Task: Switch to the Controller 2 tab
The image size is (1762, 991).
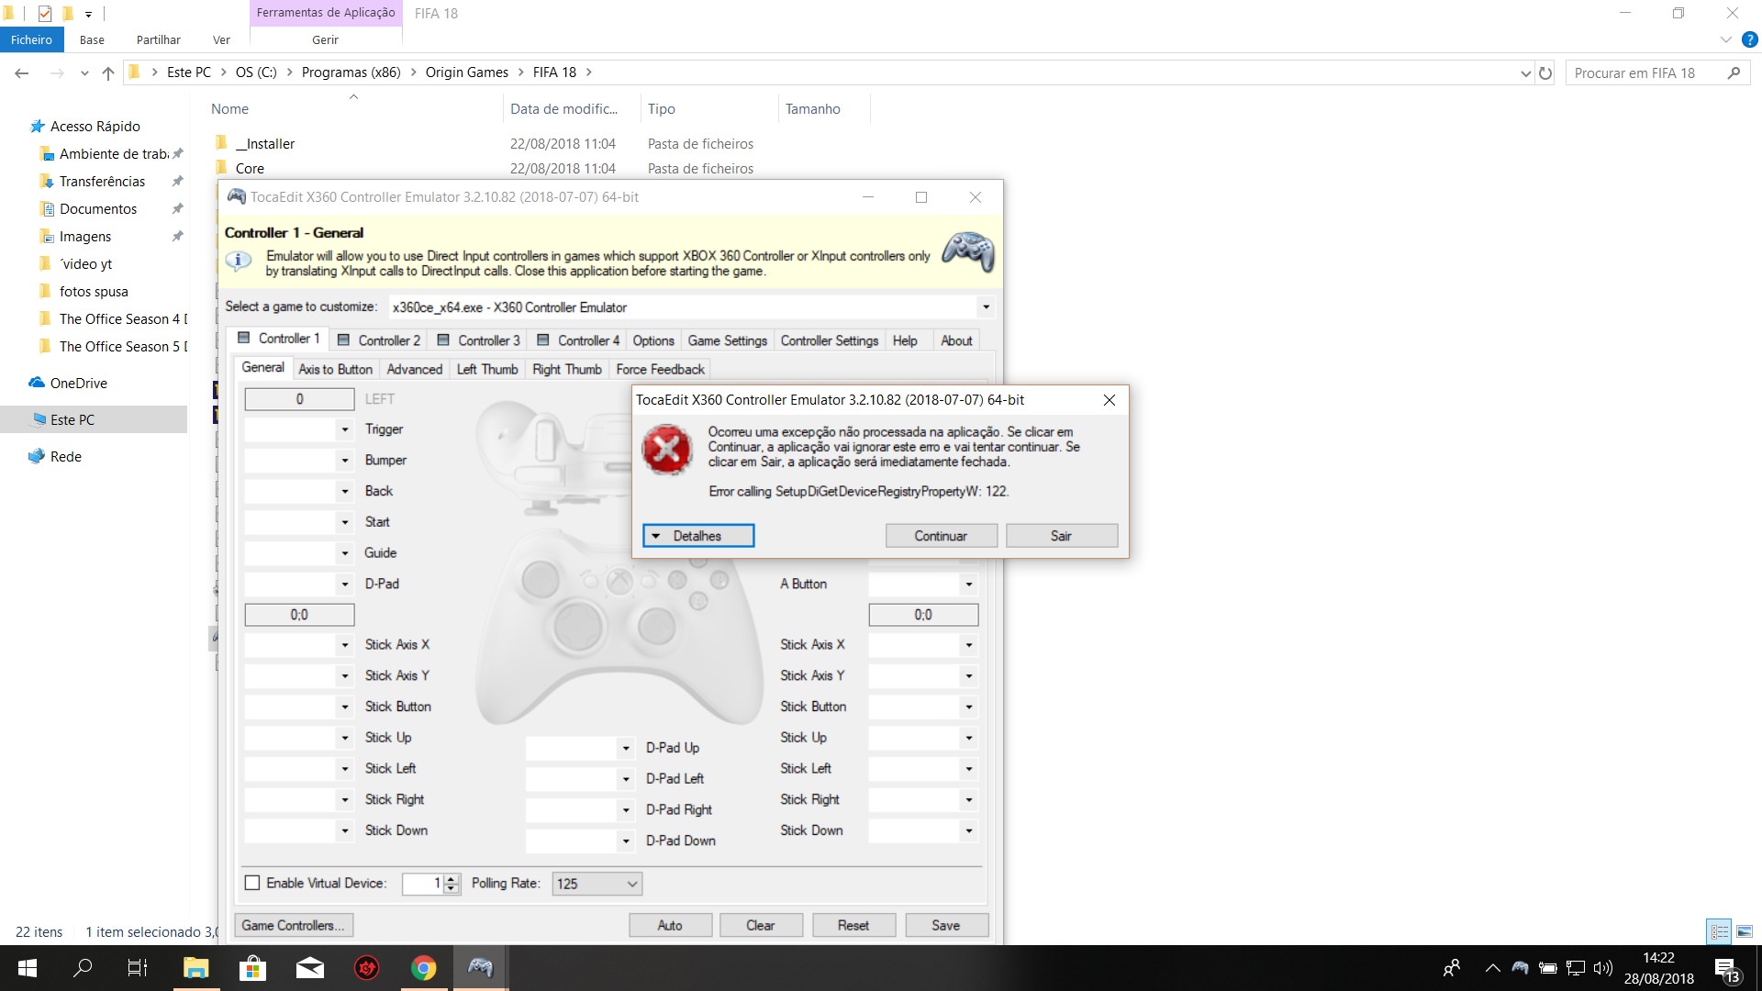Action: click(x=379, y=340)
